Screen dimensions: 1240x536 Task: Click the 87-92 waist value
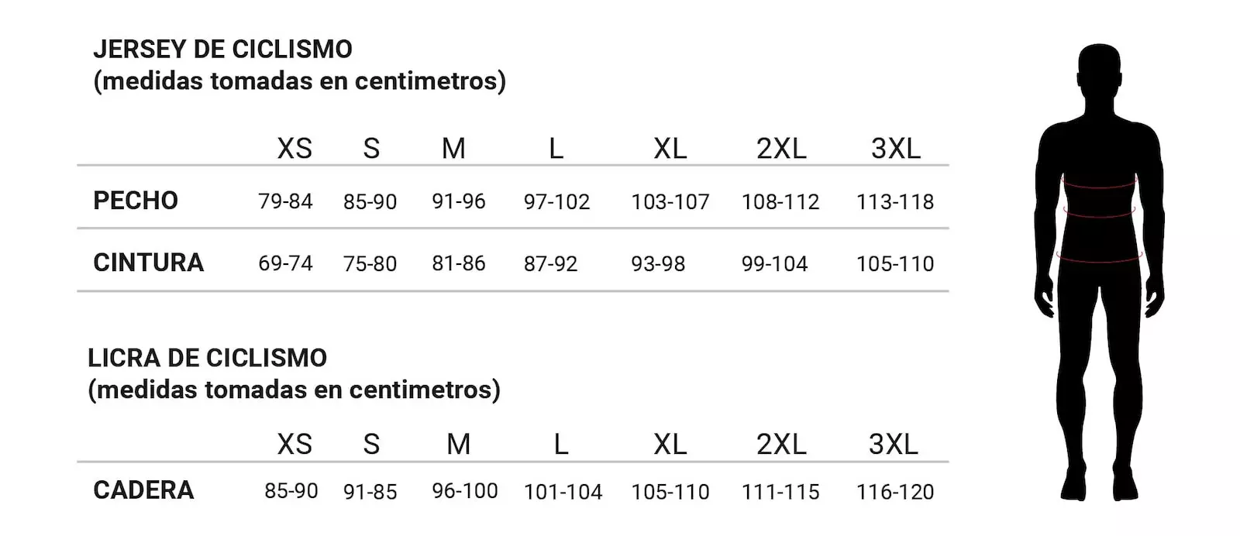tap(550, 264)
